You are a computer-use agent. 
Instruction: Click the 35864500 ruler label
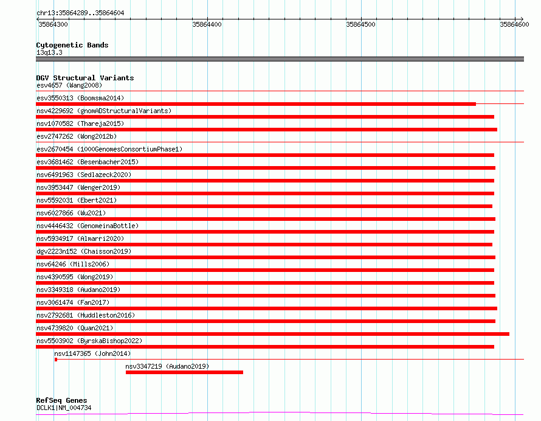click(360, 24)
